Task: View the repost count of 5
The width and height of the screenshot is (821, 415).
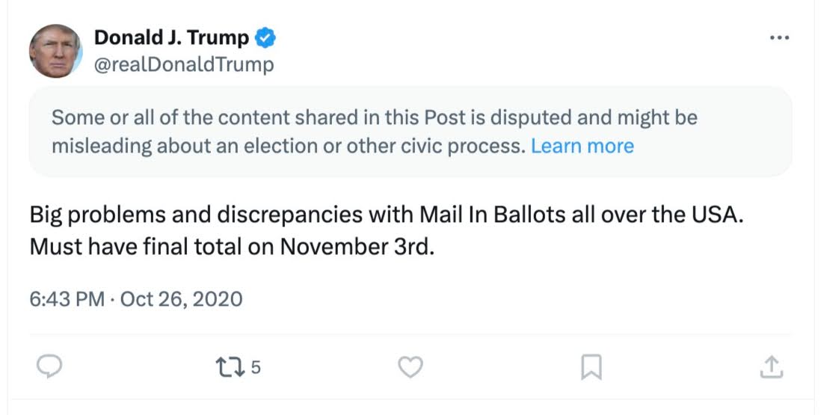Action: [x=255, y=367]
